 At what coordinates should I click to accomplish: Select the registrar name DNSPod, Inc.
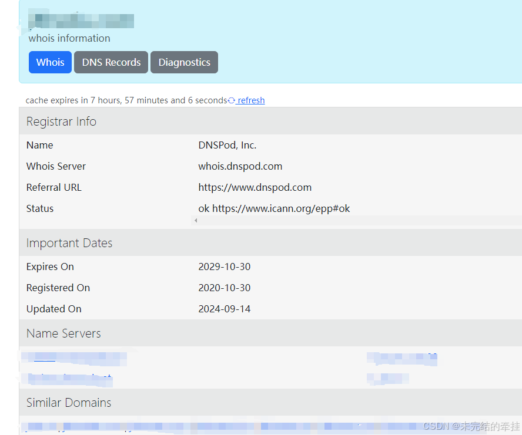pyautogui.click(x=227, y=145)
